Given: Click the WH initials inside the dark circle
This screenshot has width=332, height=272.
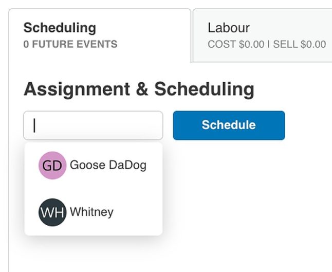Looking at the screenshot, I should (52, 212).
